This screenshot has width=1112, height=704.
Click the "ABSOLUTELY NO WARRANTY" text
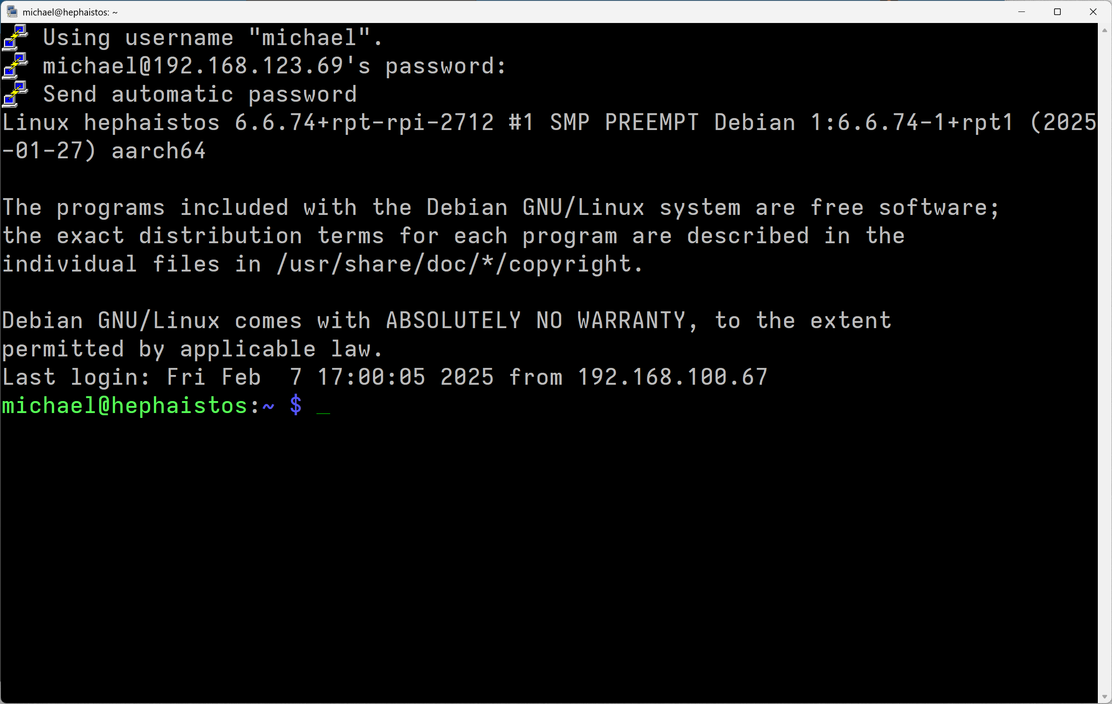click(535, 321)
